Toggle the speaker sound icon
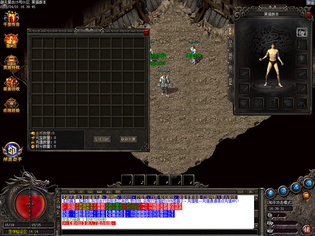Viewport: 315px width, 236px height. [308, 183]
